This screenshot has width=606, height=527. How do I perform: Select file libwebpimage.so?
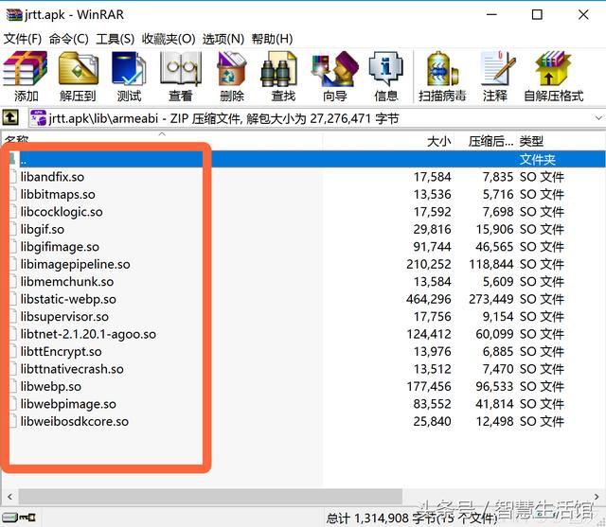click(68, 404)
